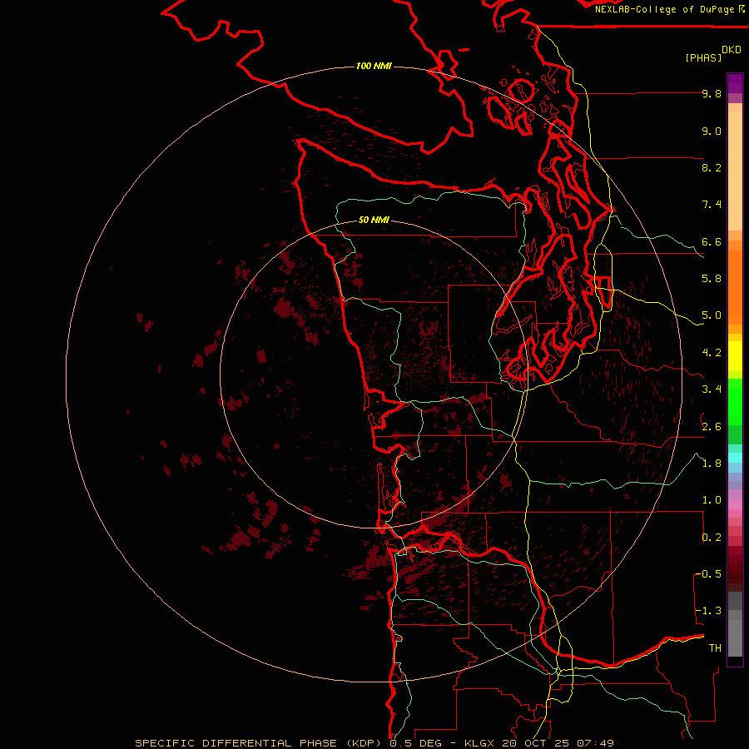Click SPECIFIC DIFFERENTIAL PHASE caption text
This screenshot has width=749, height=749.
pyautogui.click(x=236, y=743)
